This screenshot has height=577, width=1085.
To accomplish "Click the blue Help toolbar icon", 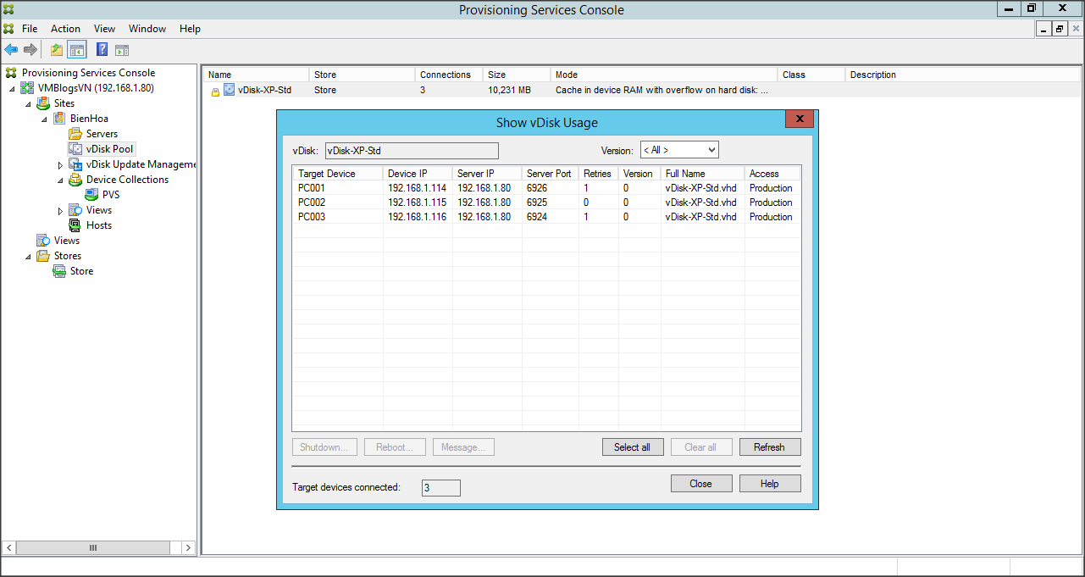I will click(102, 50).
